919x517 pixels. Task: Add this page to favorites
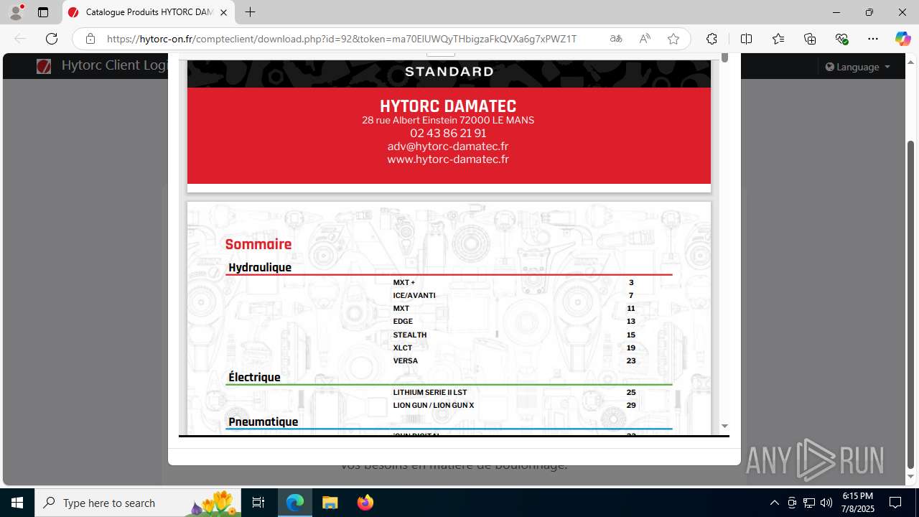tap(673, 39)
